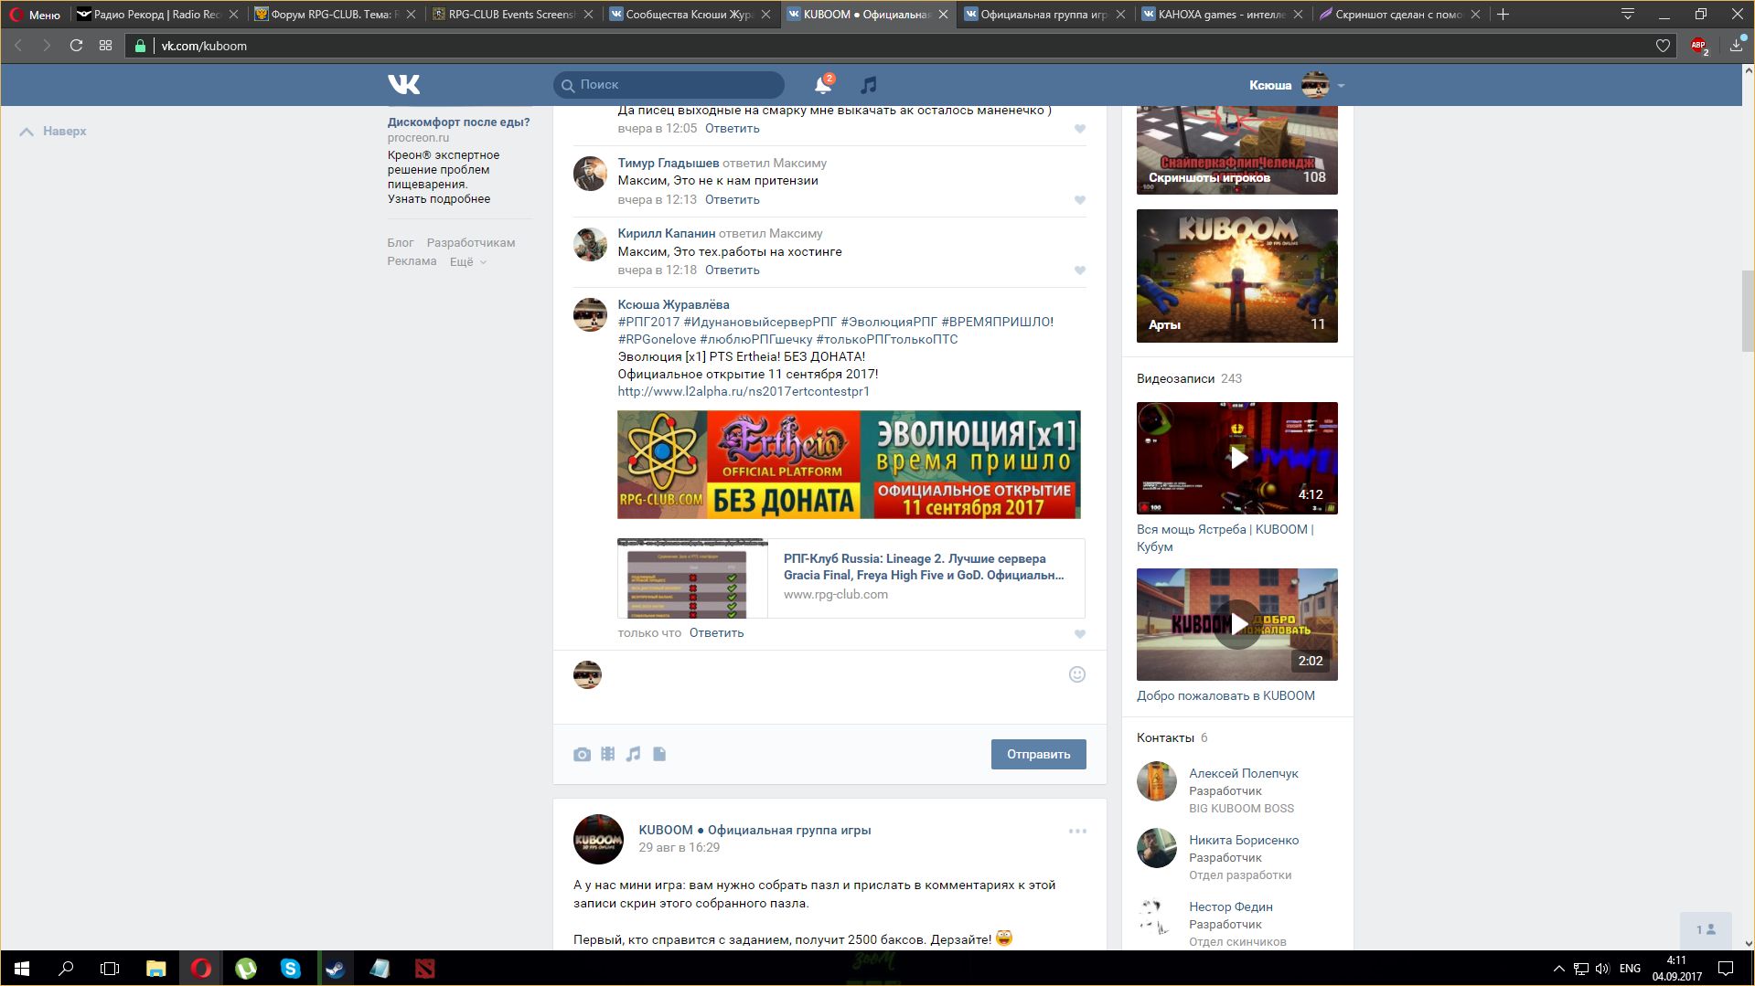The width and height of the screenshot is (1755, 986).
Task: Expand the Ксюша profile dropdown arrow
Action: coord(1341,86)
